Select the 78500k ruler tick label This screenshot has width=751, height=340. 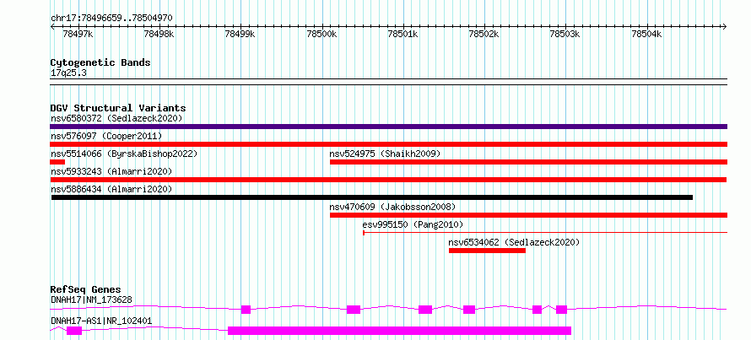[x=322, y=34]
